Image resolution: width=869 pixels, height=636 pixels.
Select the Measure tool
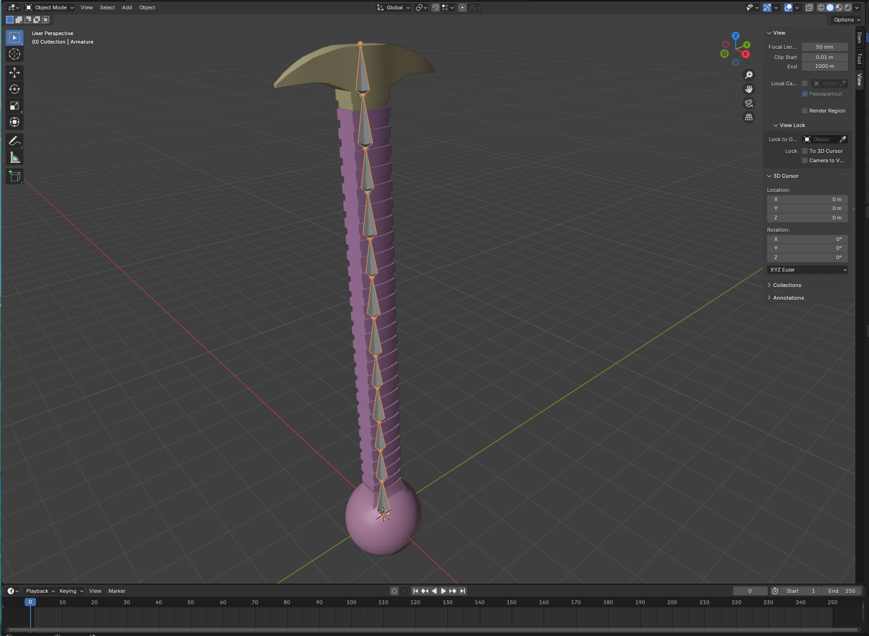click(x=15, y=158)
